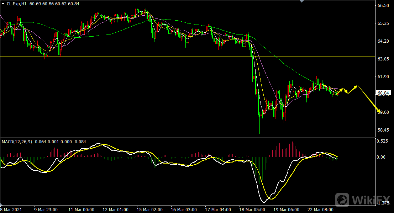Image resolution: width=394 pixels, height=213 pixels.
Task: Click the triangle before CL.Exp,H1
Action: coord(3,4)
